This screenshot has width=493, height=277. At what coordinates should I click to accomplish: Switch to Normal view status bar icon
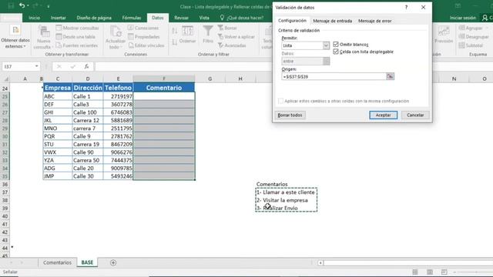(x=415, y=272)
